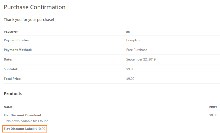Screen dimensions: 220x133
Task: Click the Products section heading
Action: pyautogui.click(x=13, y=94)
